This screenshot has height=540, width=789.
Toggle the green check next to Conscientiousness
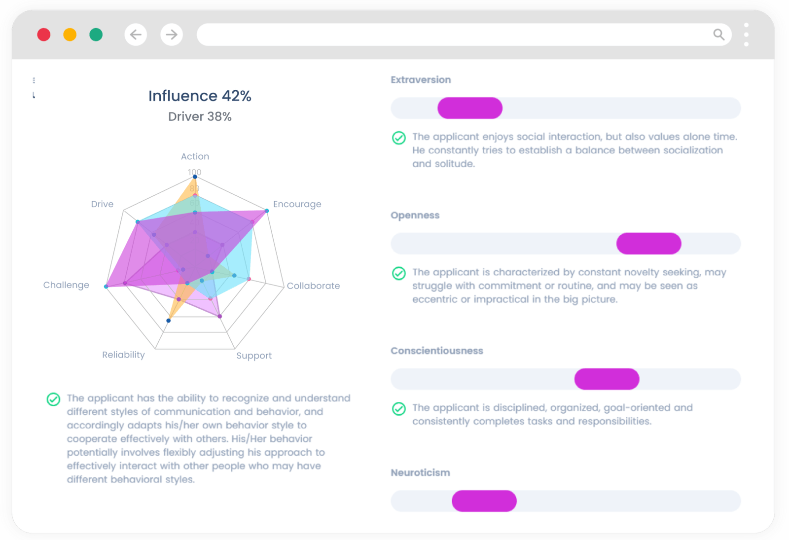click(x=398, y=409)
